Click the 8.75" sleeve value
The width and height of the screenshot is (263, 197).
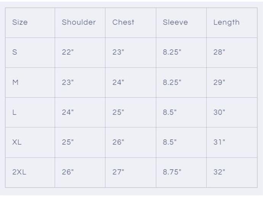click(172, 172)
